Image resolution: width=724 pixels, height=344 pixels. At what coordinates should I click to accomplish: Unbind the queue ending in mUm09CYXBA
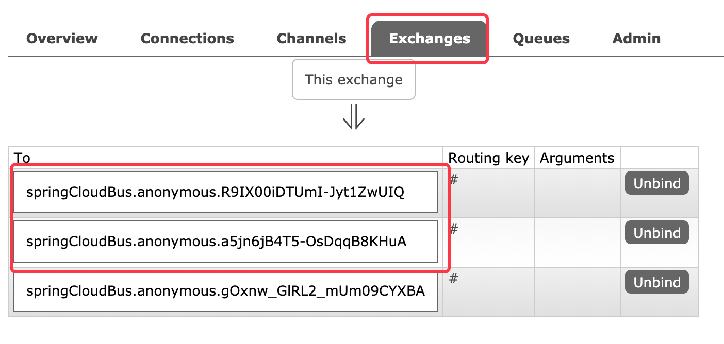(x=656, y=282)
